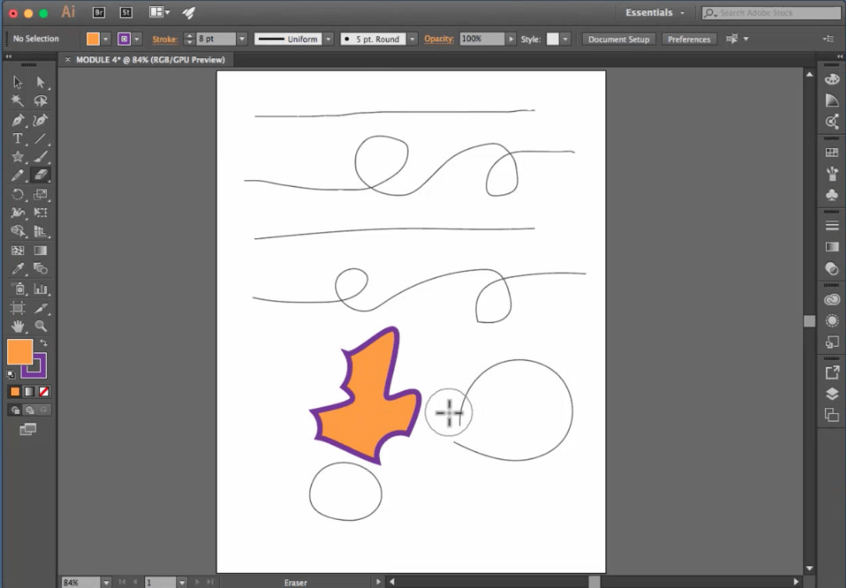Screen dimensions: 846x588
Task: Open the Gradient panel
Action: (832, 247)
